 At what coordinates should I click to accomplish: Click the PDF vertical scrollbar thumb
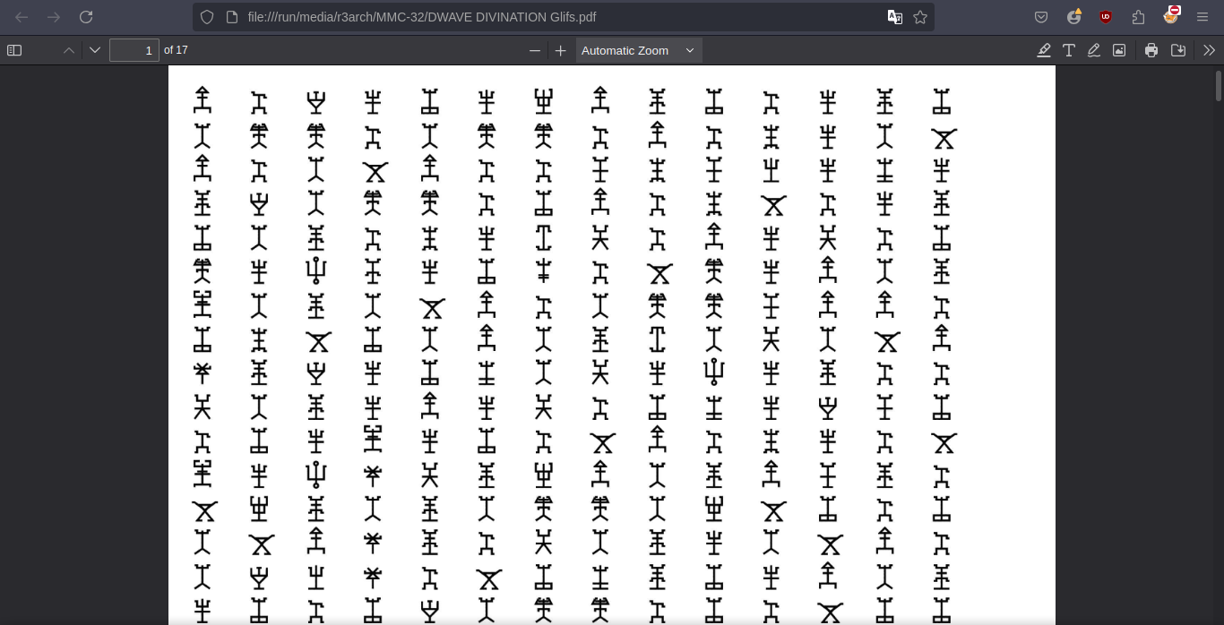(x=1219, y=85)
